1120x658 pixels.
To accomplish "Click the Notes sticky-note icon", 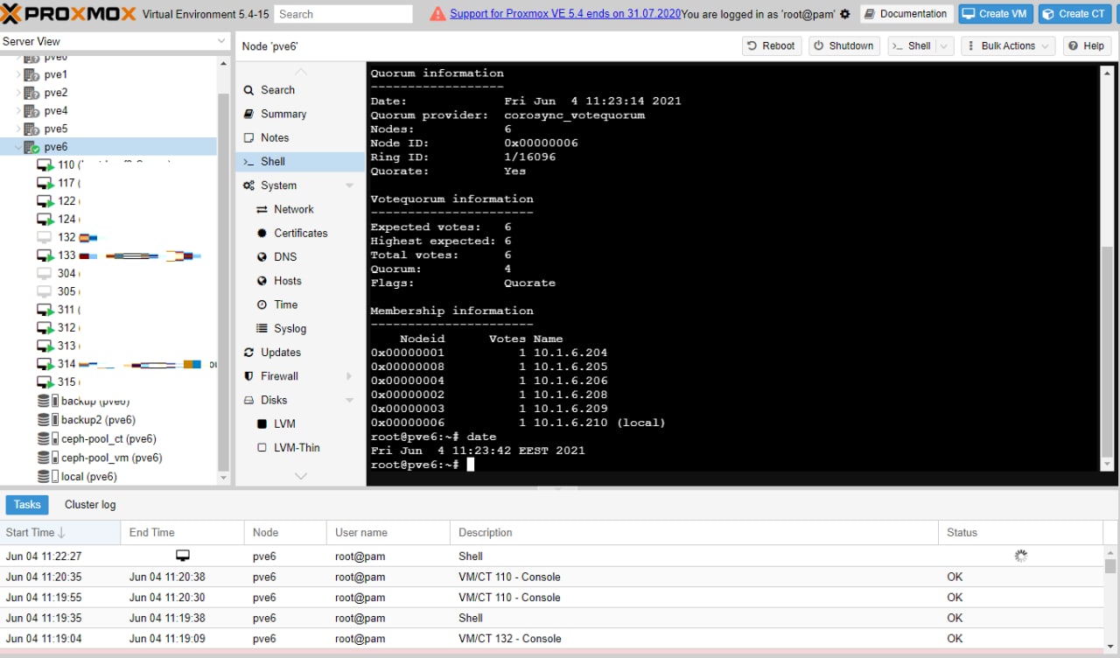I will (249, 137).
